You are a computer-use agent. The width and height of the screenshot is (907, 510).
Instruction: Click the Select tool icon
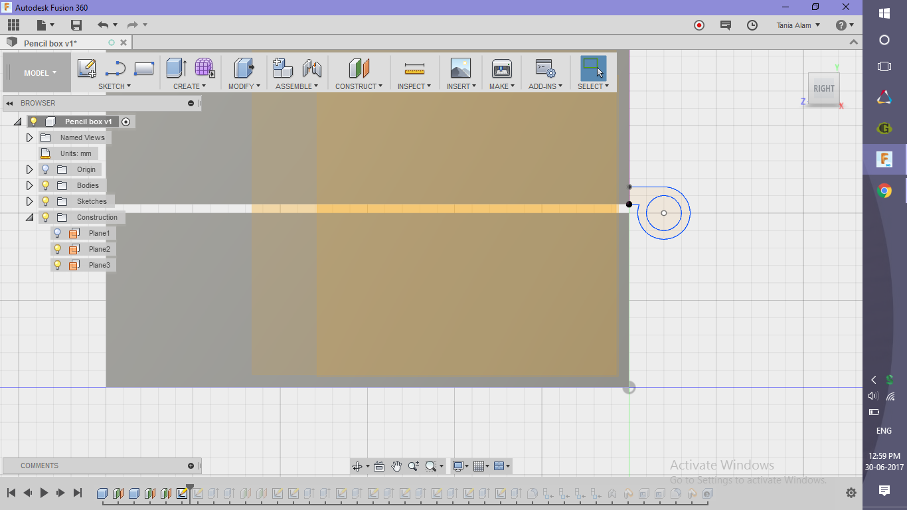593,68
